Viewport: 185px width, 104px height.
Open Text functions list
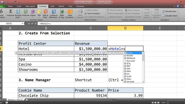[x=39, y=14]
